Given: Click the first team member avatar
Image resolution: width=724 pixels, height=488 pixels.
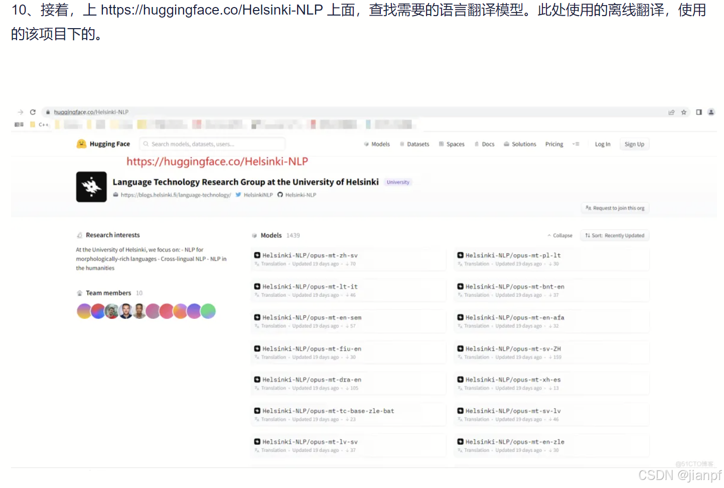Looking at the screenshot, I should tap(84, 311).
